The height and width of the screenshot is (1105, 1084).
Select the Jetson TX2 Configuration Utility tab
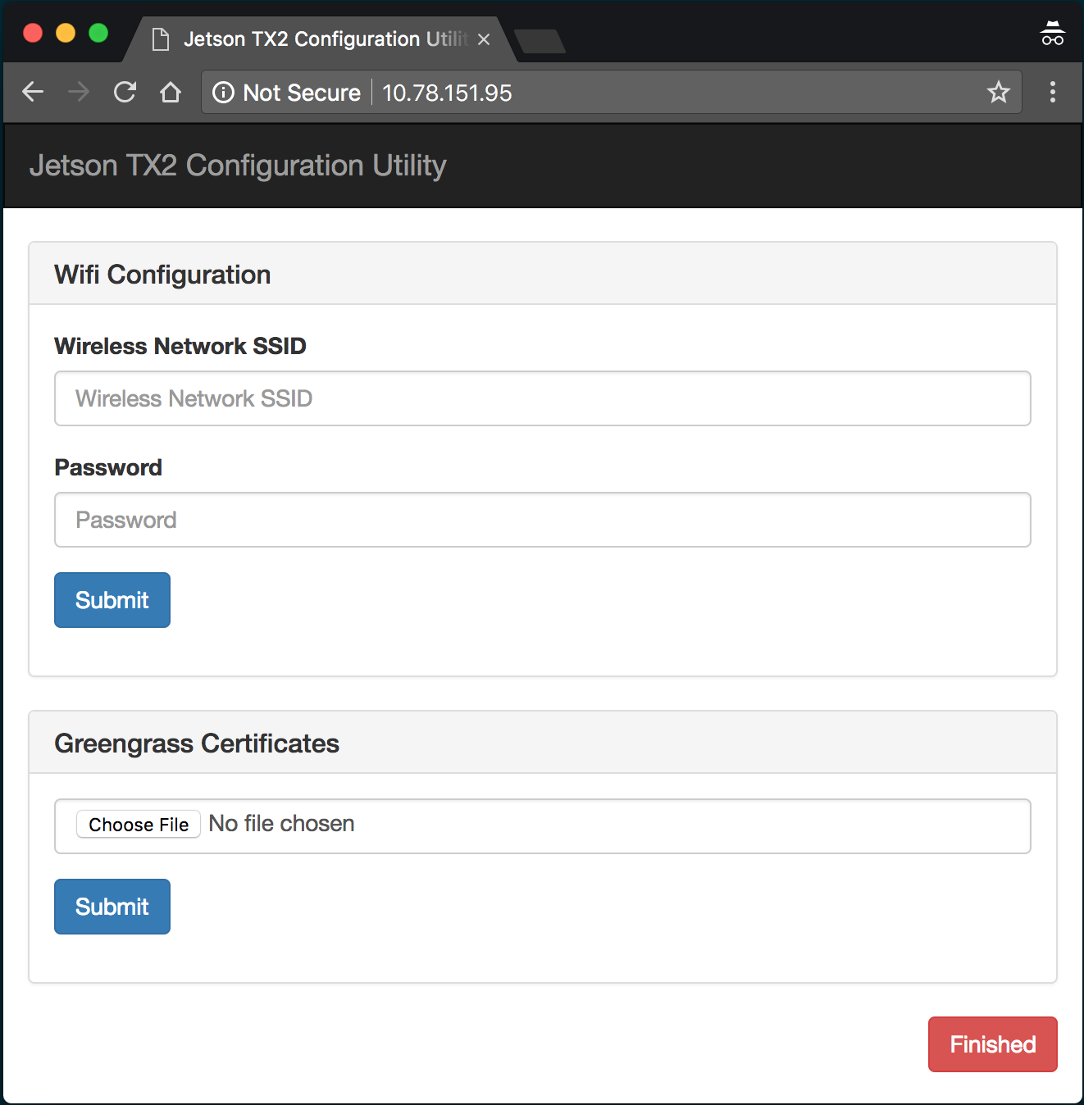(x=320, y=39)
